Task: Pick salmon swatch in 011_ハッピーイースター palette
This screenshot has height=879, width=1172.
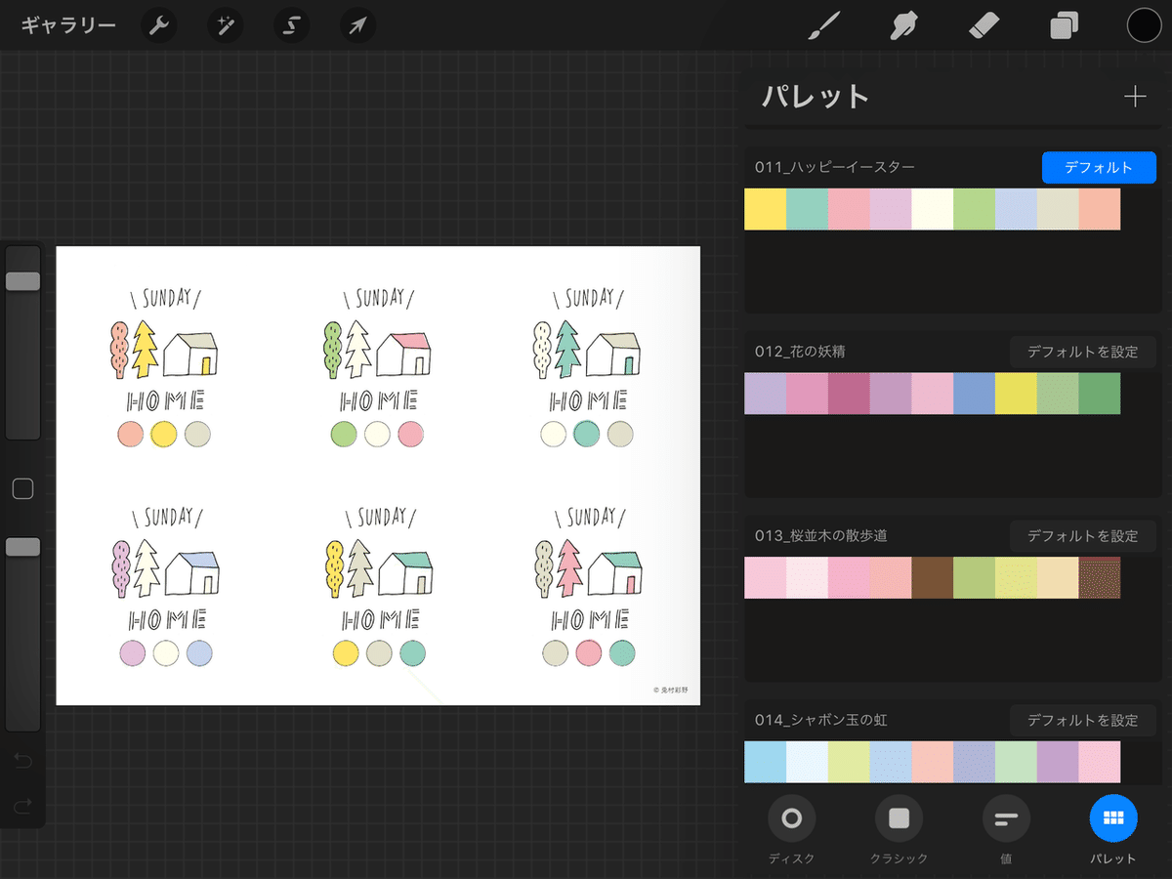Action: (x=1100, y=209)
